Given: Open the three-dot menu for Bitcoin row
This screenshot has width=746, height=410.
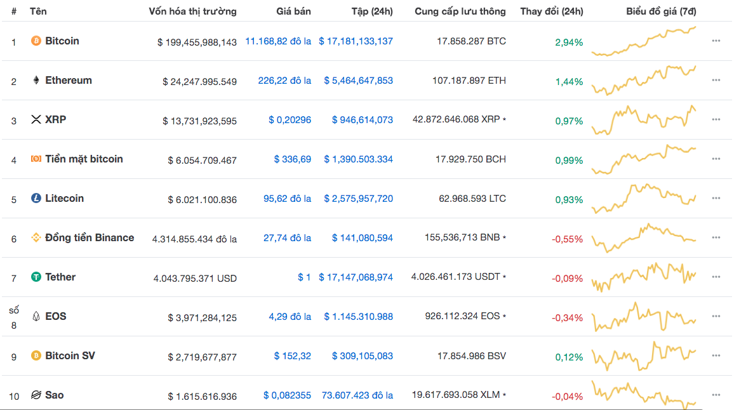Looking at the screenshot, I should point(716,41).
